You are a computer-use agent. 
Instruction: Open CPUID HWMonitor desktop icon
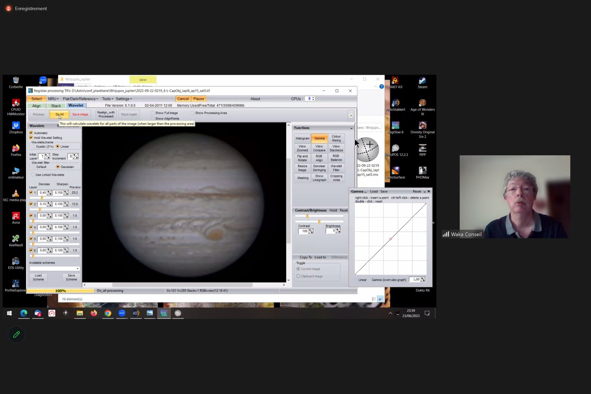[x=16, y=107]
